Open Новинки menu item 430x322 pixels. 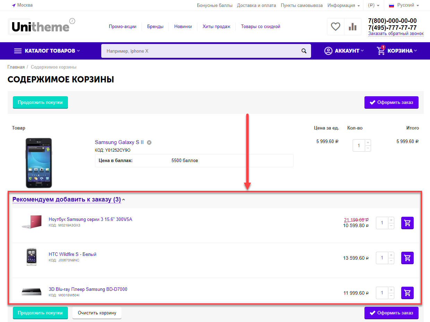[183, 27]
